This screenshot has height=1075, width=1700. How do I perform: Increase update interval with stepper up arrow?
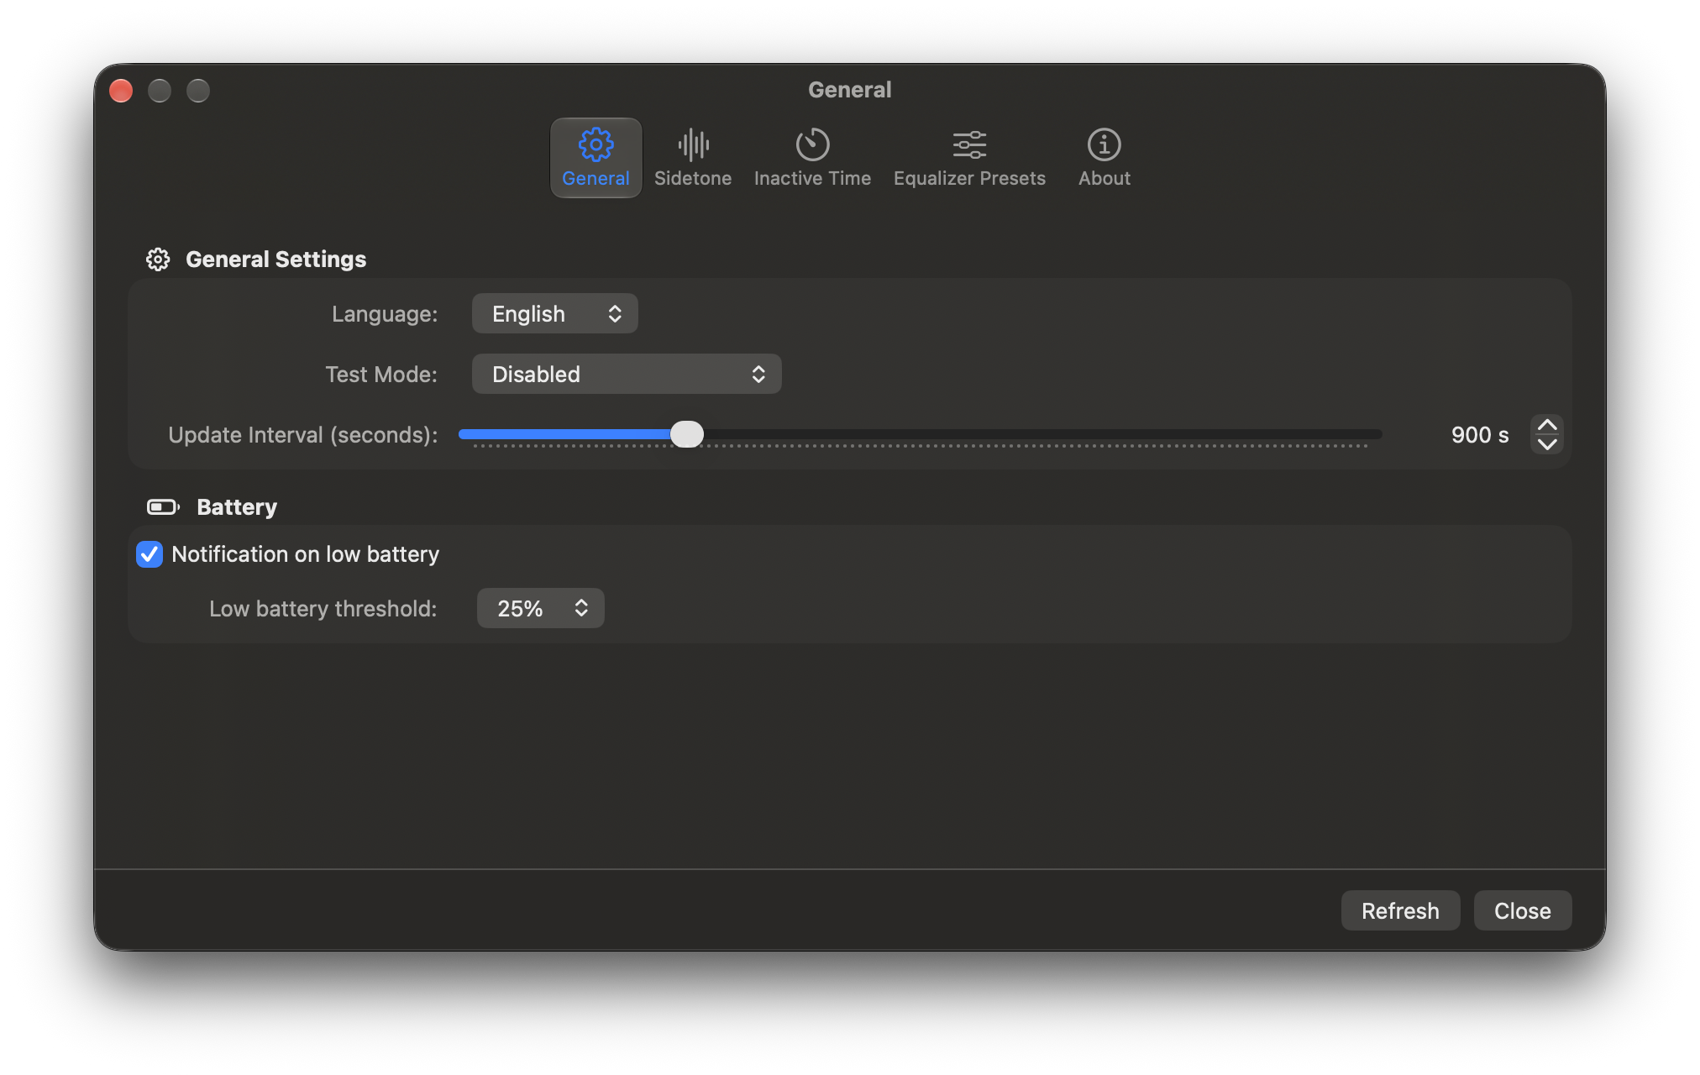point(1546,425)
